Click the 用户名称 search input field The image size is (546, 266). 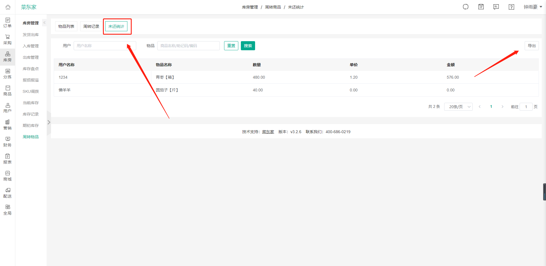coord(105,45)
